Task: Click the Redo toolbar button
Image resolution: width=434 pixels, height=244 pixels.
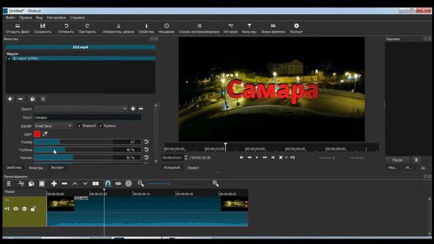Action: [x=87, y=28]
